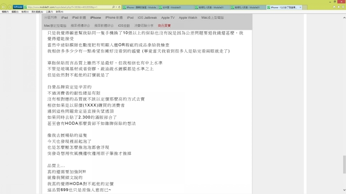Switch to the iPhone 蘋果討論區 tab
Screen dimensions: 346x194
[x=140, y=7]
